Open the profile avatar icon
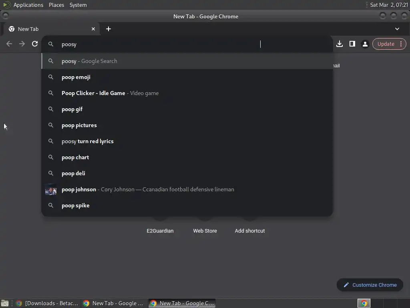Image resolution: width=410 pixels, height=308 pixels. (x=365, y=44)
